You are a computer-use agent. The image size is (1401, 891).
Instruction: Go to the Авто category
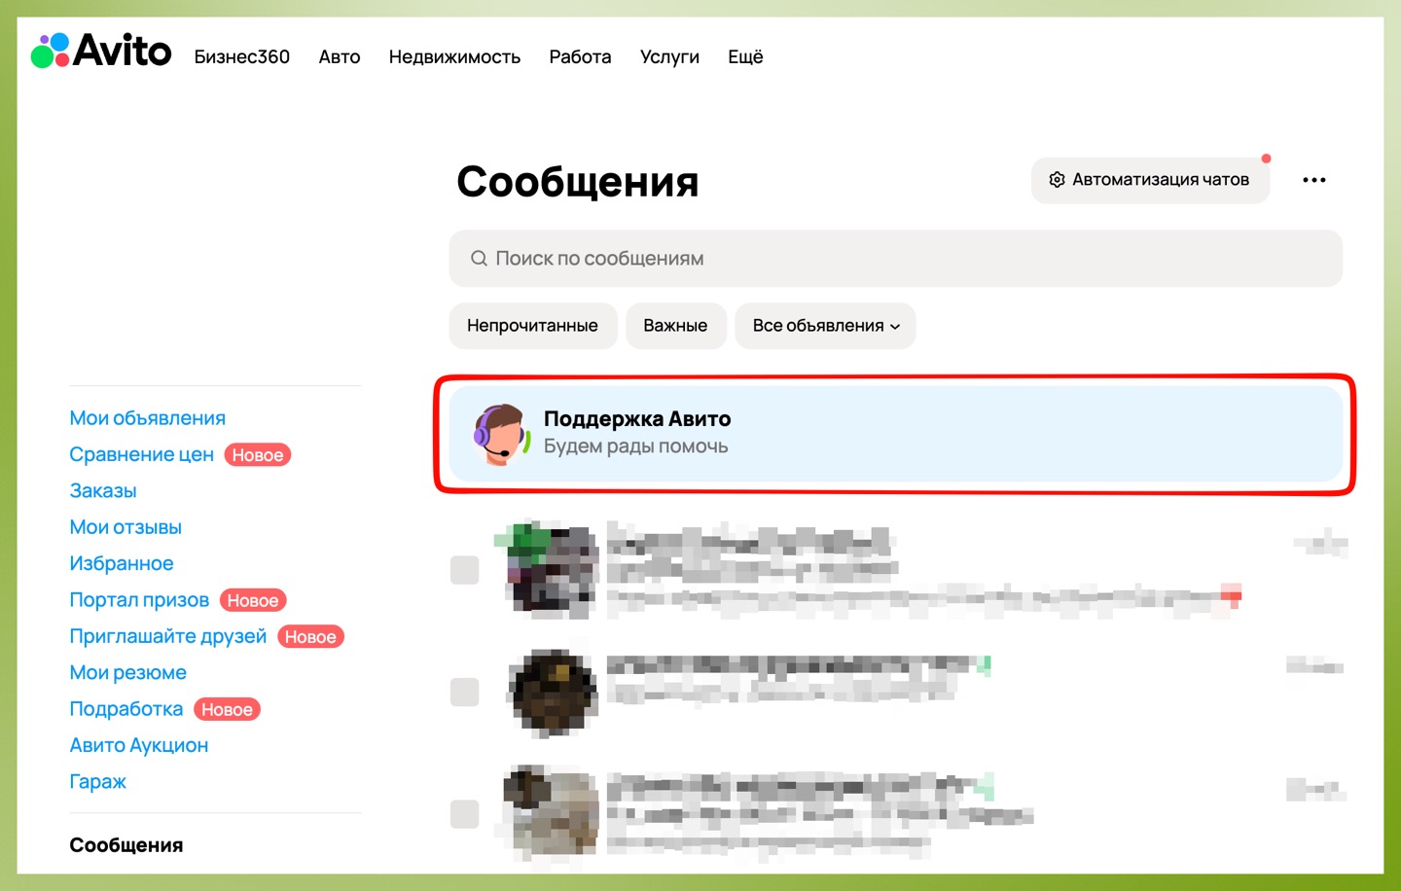pos(340,57)
